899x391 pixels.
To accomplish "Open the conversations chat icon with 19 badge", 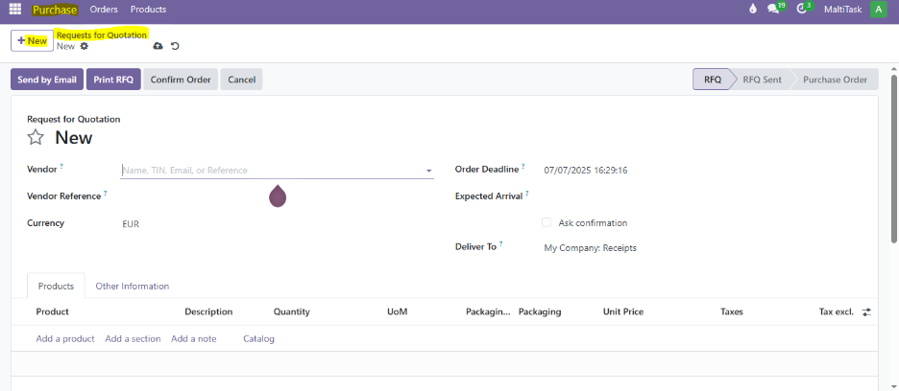I will point(773,10).
